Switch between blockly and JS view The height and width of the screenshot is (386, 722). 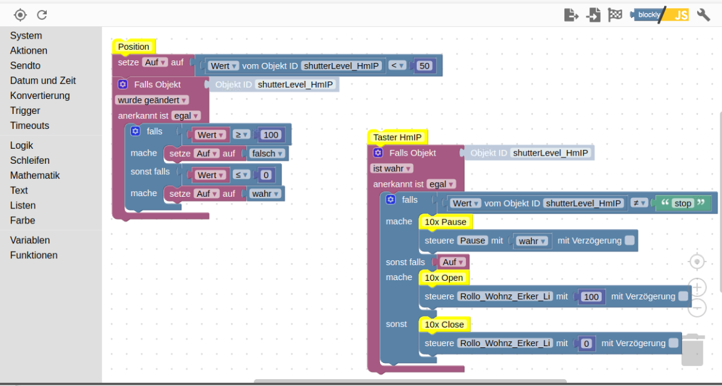(659, 15)
